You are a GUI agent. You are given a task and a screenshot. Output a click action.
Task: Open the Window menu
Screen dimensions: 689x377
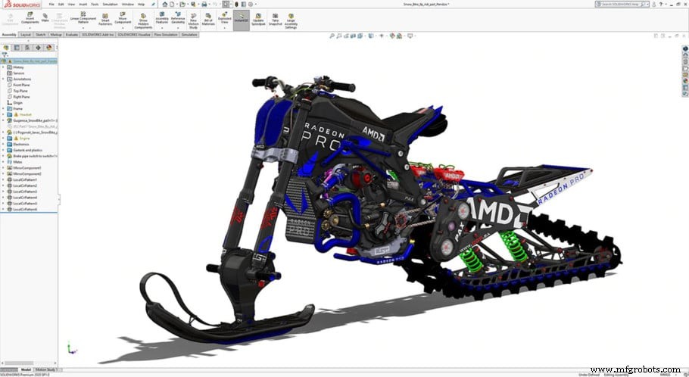(127, 4)
